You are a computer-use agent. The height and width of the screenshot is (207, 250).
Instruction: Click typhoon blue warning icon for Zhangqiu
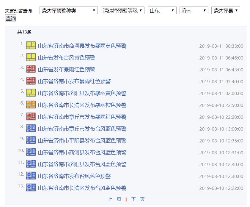[31, 128]
